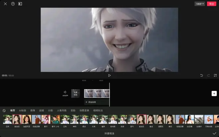Click the layout panel icon in top bar

coord(20,4)
